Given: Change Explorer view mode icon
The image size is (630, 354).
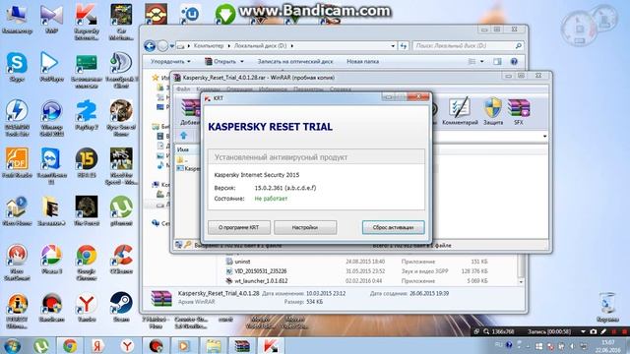Looking at the screenshot, I should [472, 61].
